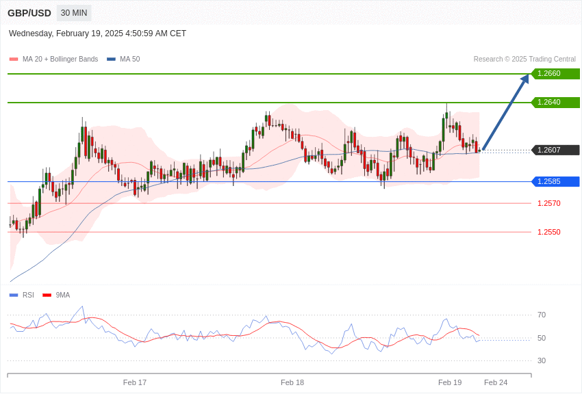Click the RSI 30 axis label
Viewport: 582px width, 394px height.
tap(542, 360)
